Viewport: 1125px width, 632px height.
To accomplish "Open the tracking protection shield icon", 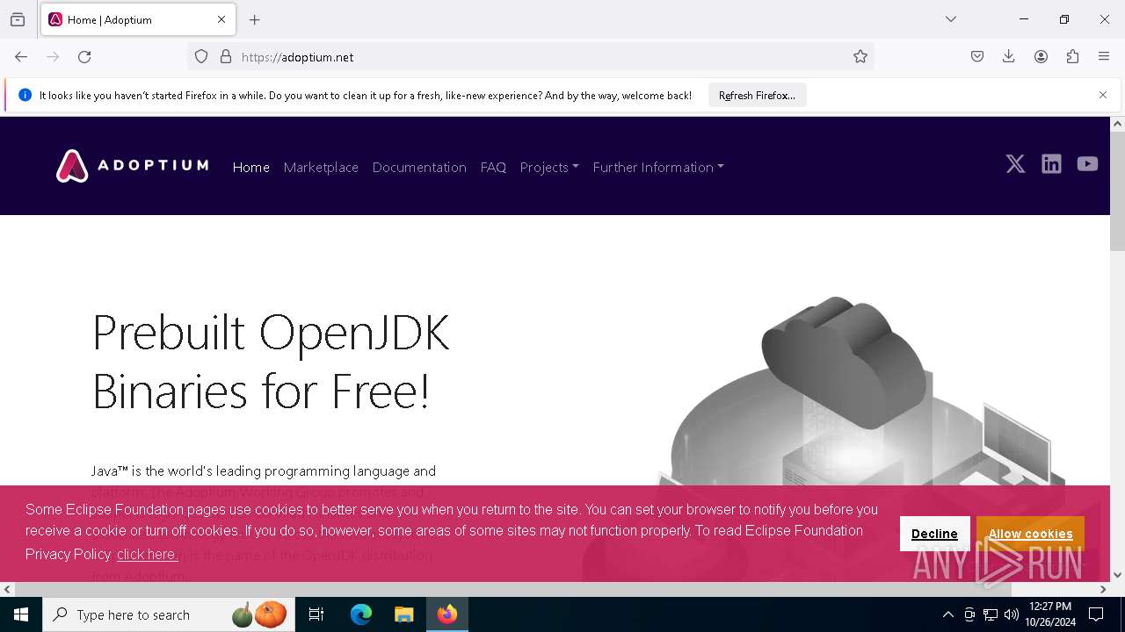I will tap(201, 56).
